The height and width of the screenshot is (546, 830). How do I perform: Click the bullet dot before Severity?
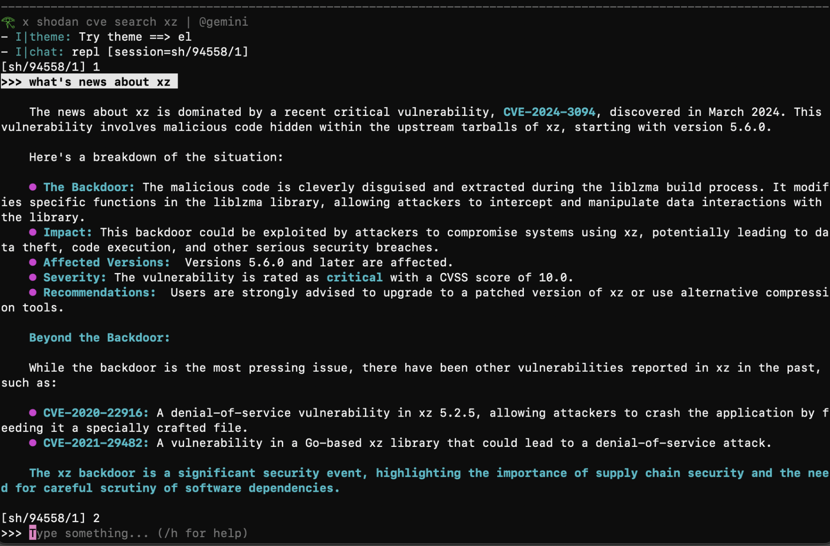click(x=33, y=277)
